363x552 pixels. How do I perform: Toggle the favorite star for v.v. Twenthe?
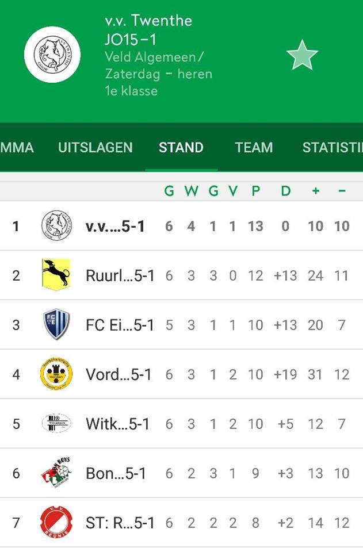point(302,55)
